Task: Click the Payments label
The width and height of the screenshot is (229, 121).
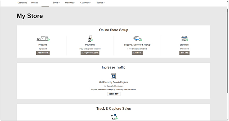Action: click(x=90, y=45)
